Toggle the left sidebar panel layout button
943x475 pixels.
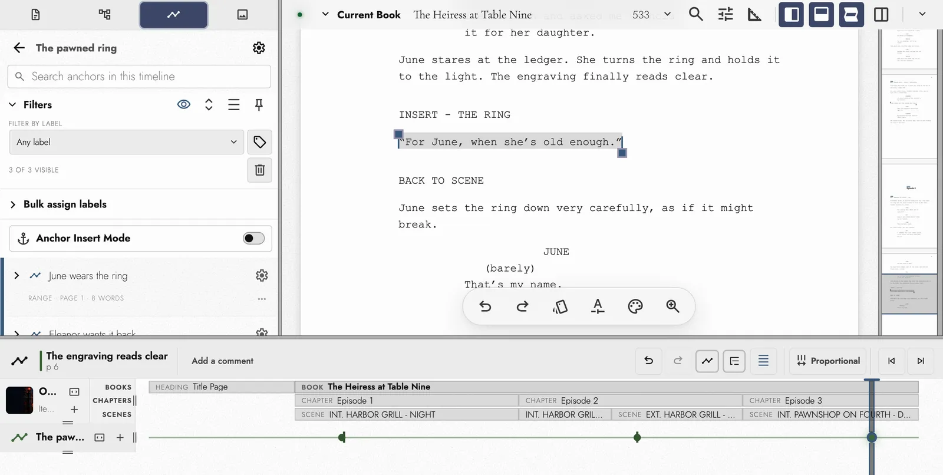pos(792,14)
